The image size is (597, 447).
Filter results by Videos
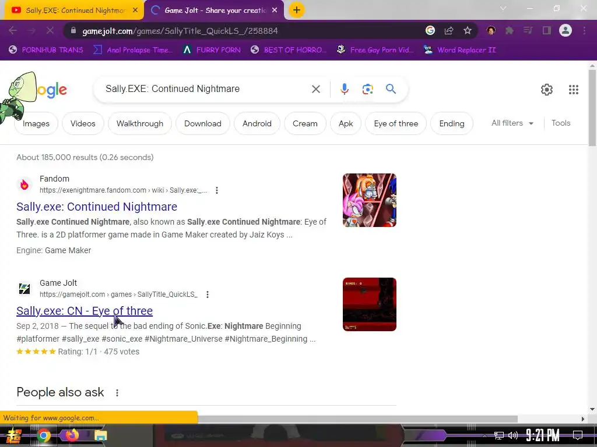click(83, 123)
